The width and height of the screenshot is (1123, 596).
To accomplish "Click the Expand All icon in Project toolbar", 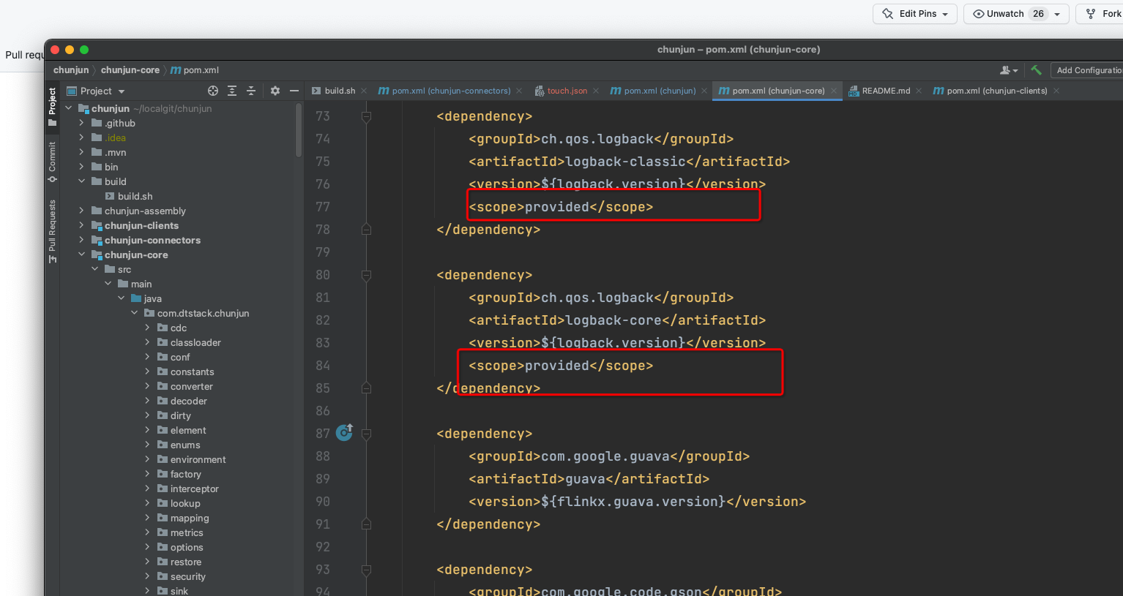I will [232, 90].
